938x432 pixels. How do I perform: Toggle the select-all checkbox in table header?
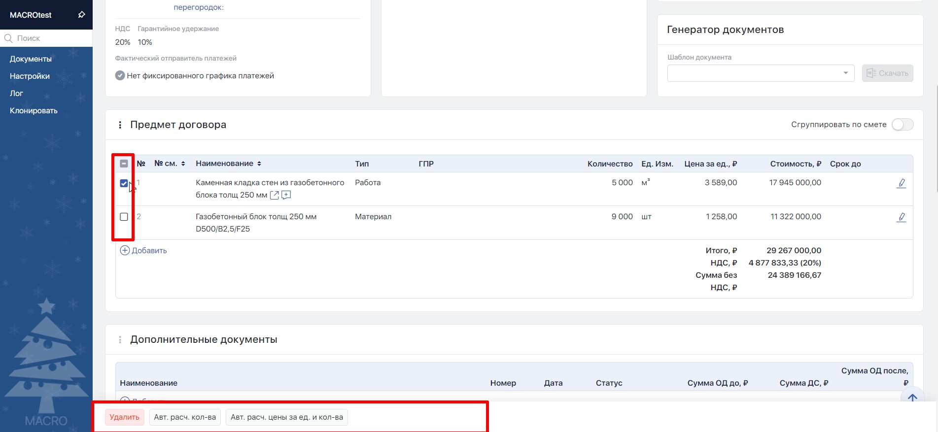click(x=124, y=164)
